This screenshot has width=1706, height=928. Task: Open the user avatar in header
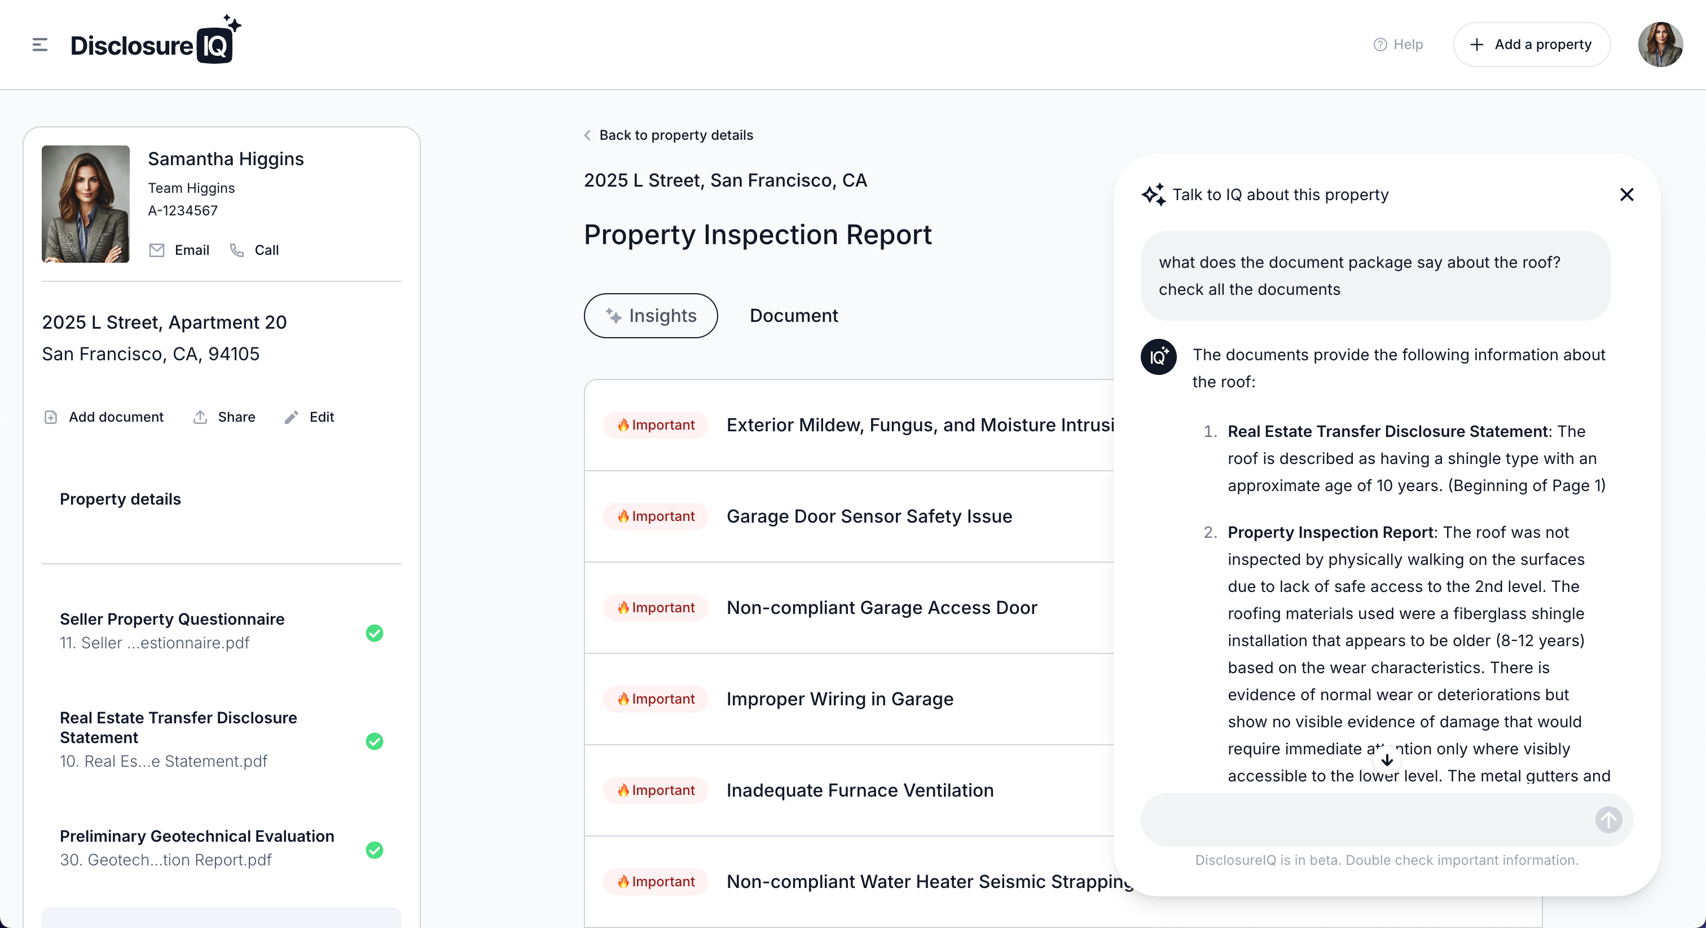[x=1660, y=45]
